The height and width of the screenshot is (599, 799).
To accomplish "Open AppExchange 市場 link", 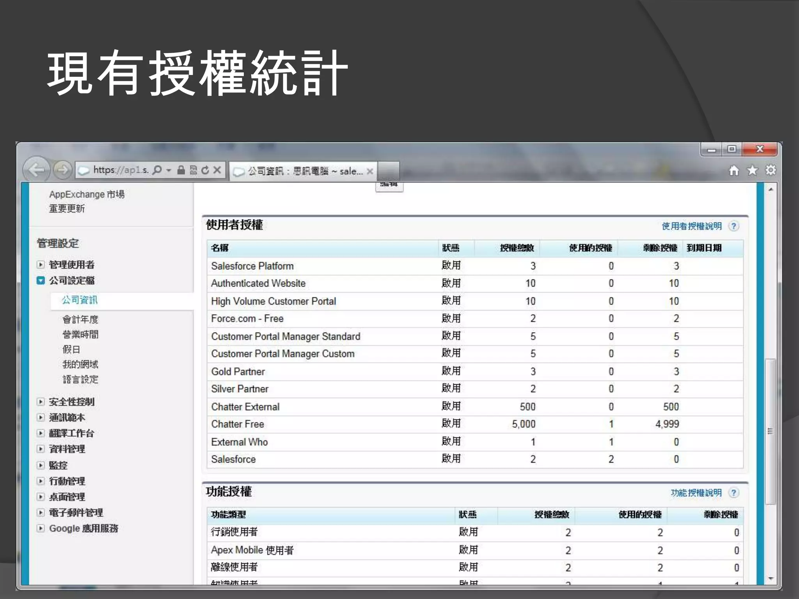I will (x=87, y=194).
